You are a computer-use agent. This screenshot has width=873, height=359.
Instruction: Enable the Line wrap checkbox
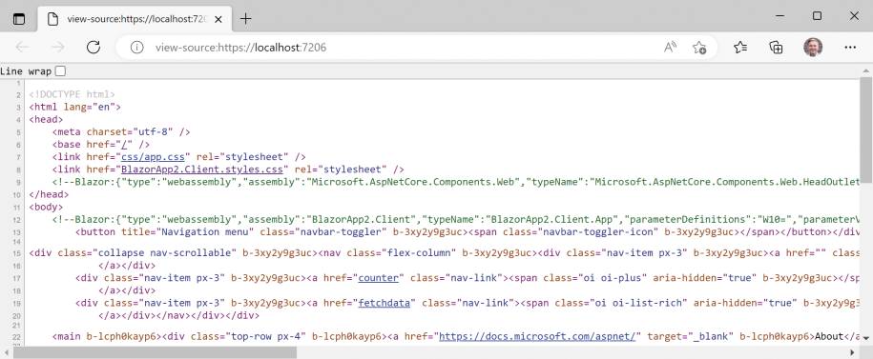tap(60, 70)
